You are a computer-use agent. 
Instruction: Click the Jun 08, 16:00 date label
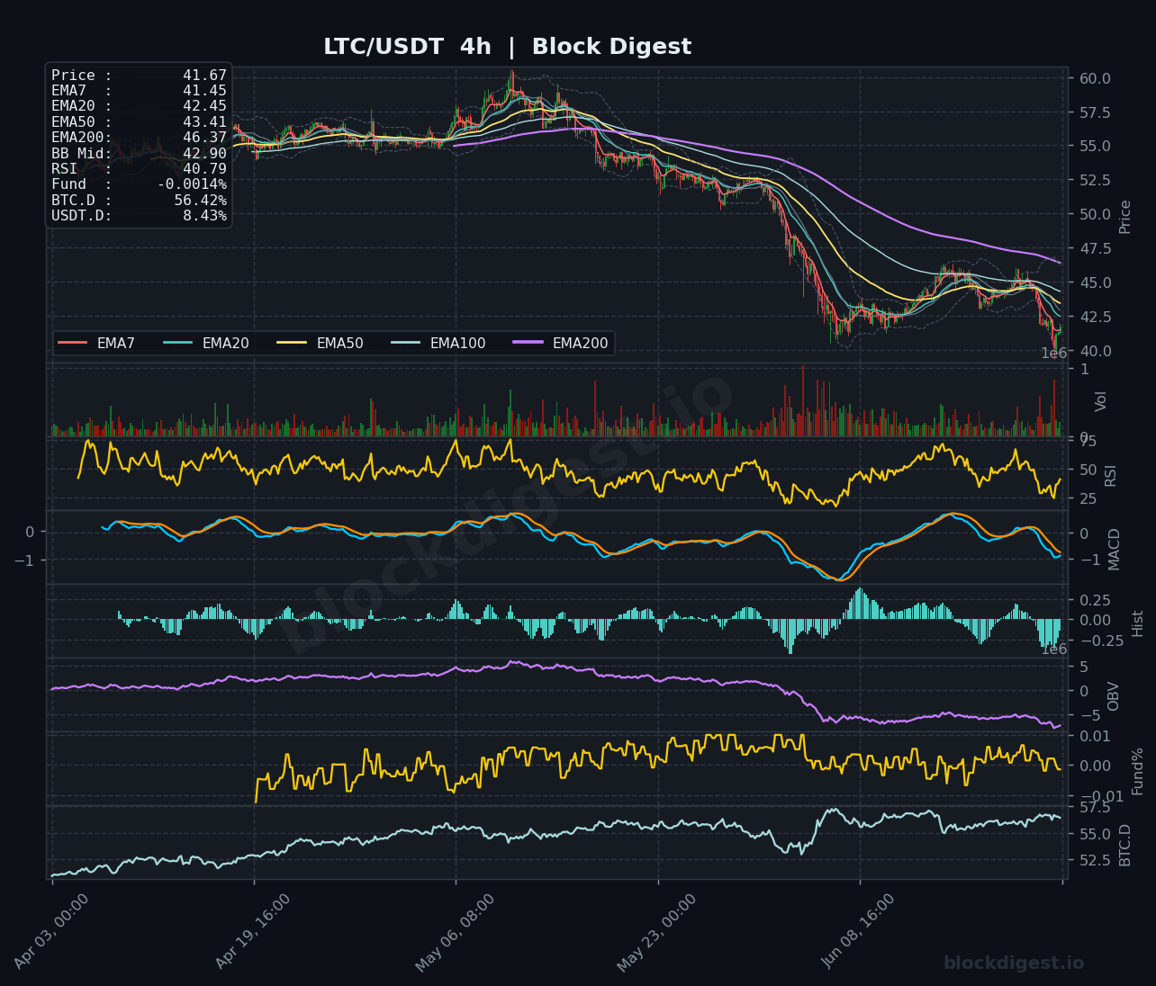(x=859, y=932)
